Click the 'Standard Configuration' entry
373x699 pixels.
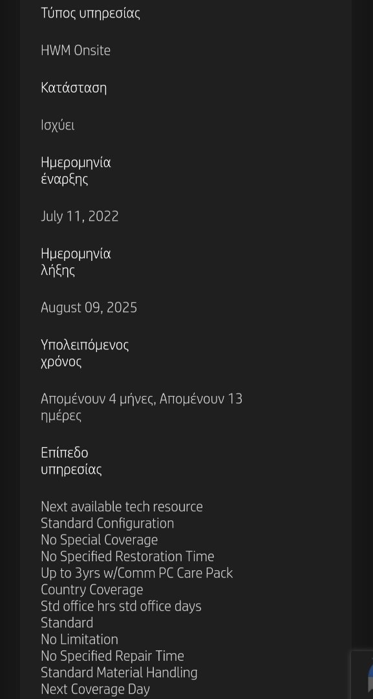(107, 524)
